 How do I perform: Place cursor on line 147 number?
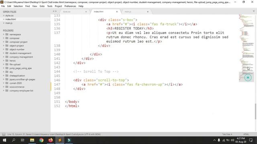57,84
